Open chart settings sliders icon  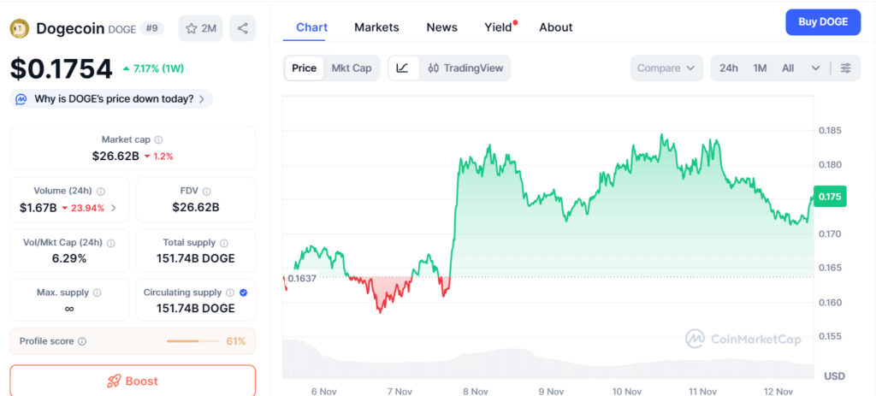click(845, 68)
